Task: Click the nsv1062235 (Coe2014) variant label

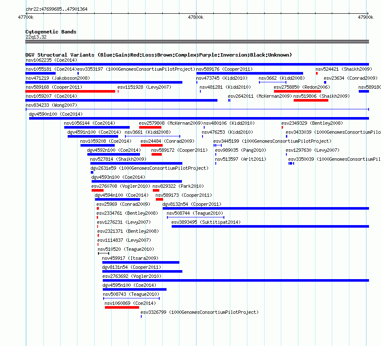Action: tap(51, 60)
